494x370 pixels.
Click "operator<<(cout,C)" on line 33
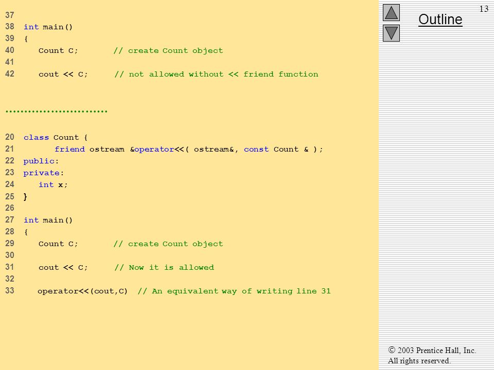pos(82,291)
